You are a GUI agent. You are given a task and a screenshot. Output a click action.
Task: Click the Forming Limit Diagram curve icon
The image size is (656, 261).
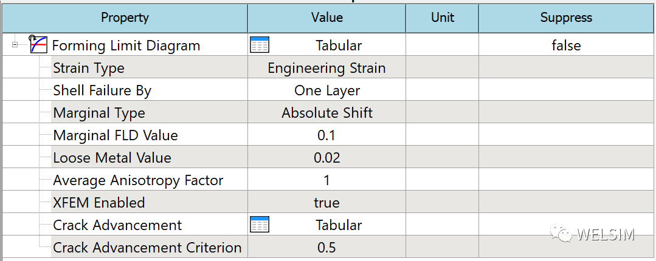(38, 45)
